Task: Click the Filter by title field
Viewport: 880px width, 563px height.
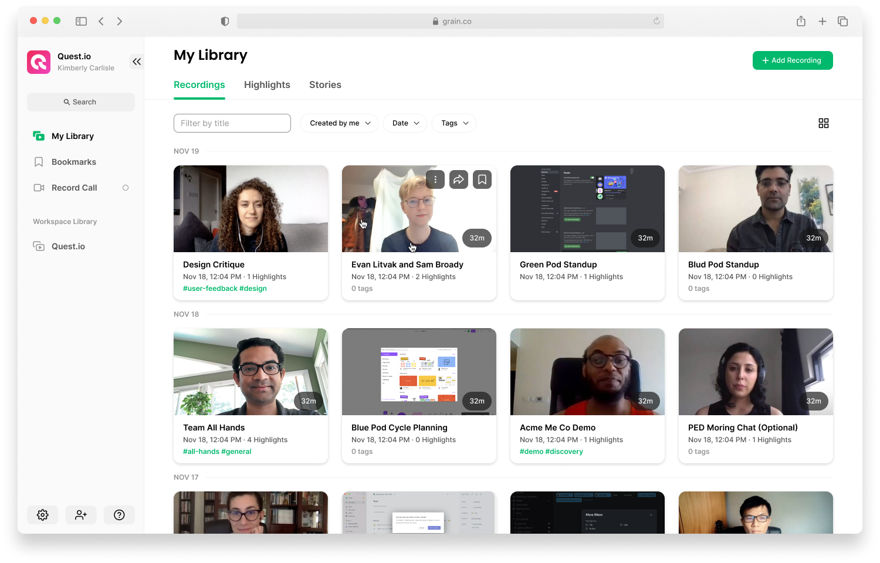Action: [x=232, y=123]
